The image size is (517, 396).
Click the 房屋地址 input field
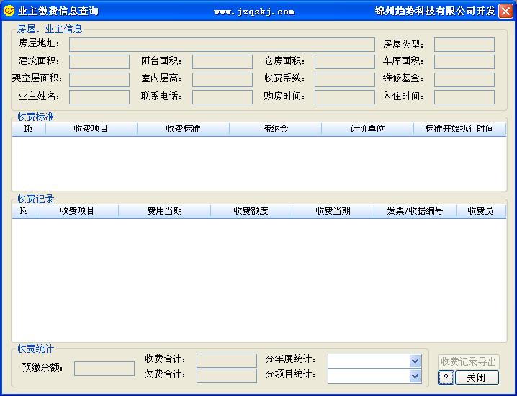click(222, 45)
